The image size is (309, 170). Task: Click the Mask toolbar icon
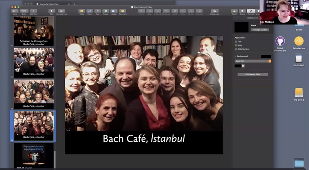coord(175,11)
